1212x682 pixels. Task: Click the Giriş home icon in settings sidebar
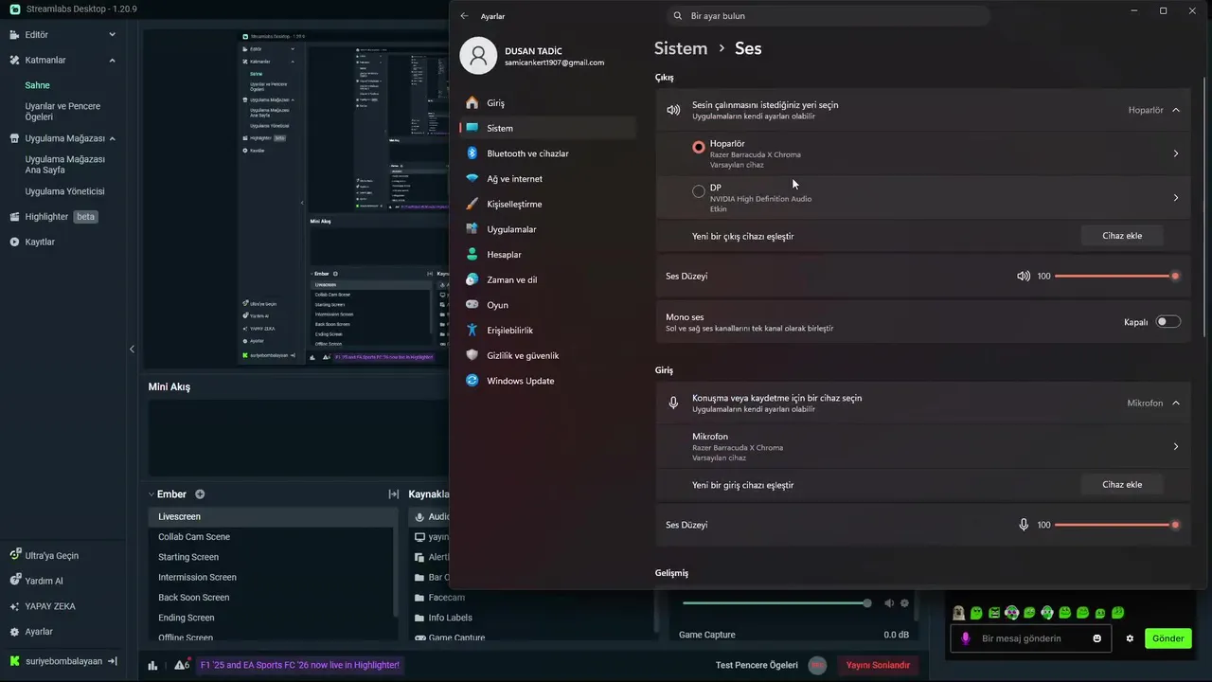pos(472,102)
